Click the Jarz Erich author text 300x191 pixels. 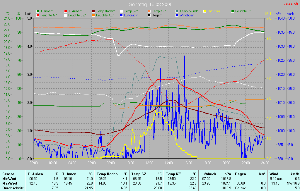tap(291, 4)
